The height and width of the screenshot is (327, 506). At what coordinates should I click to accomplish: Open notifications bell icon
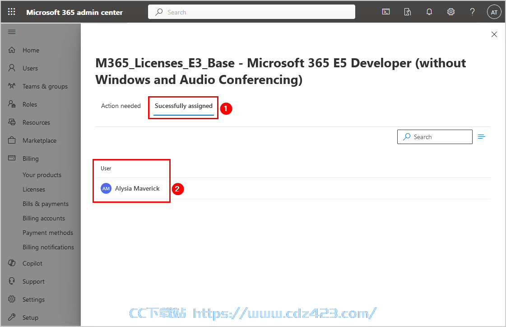(429, 12)
